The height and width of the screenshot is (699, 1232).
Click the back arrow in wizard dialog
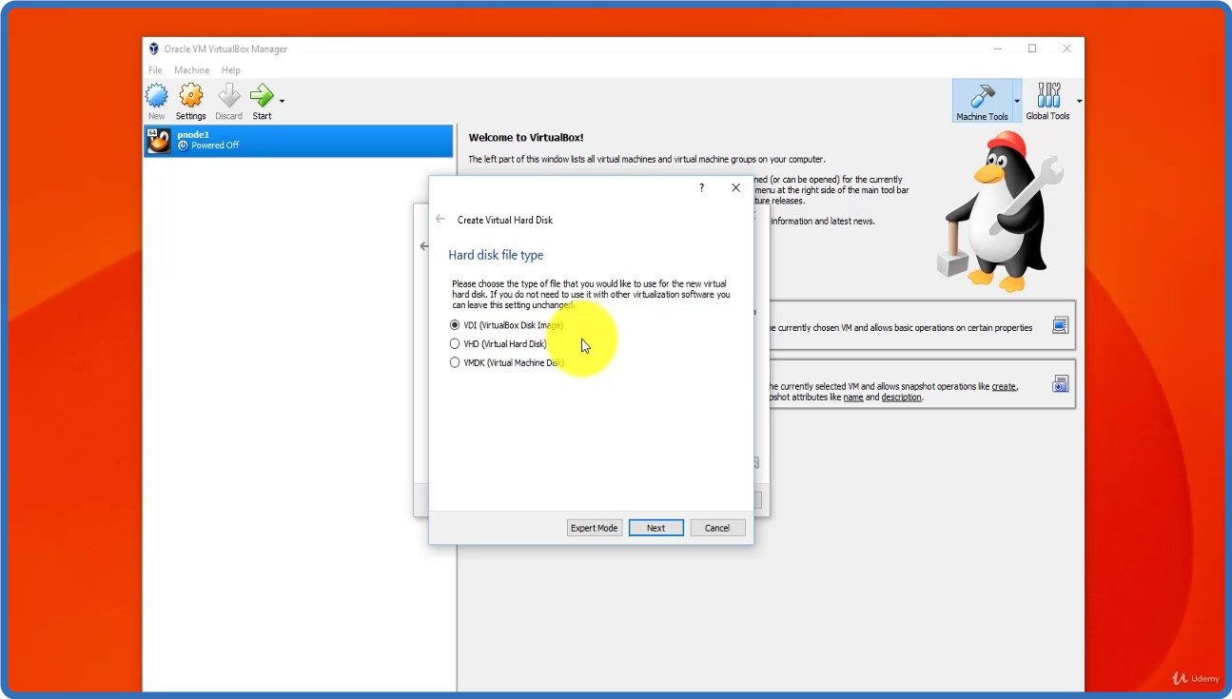[x=440, y=220]
